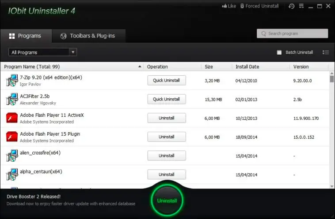The image size is (335, 219).
Task: Click Uninstall for Adobe Flash Player 15 Plugin
Action: [167, 137]
